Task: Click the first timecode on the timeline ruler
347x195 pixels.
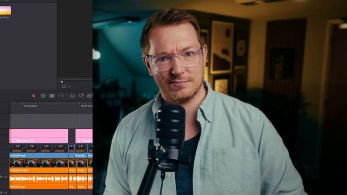Action: (30, 106)
